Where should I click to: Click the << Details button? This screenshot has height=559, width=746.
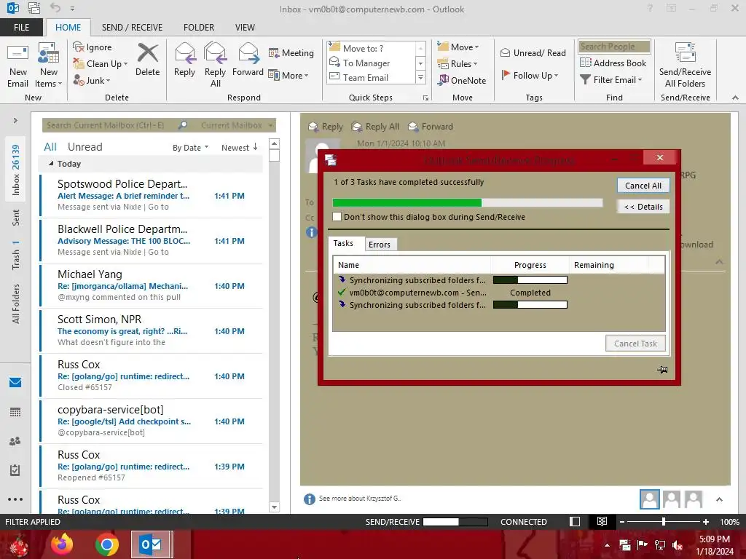point(643,206)
